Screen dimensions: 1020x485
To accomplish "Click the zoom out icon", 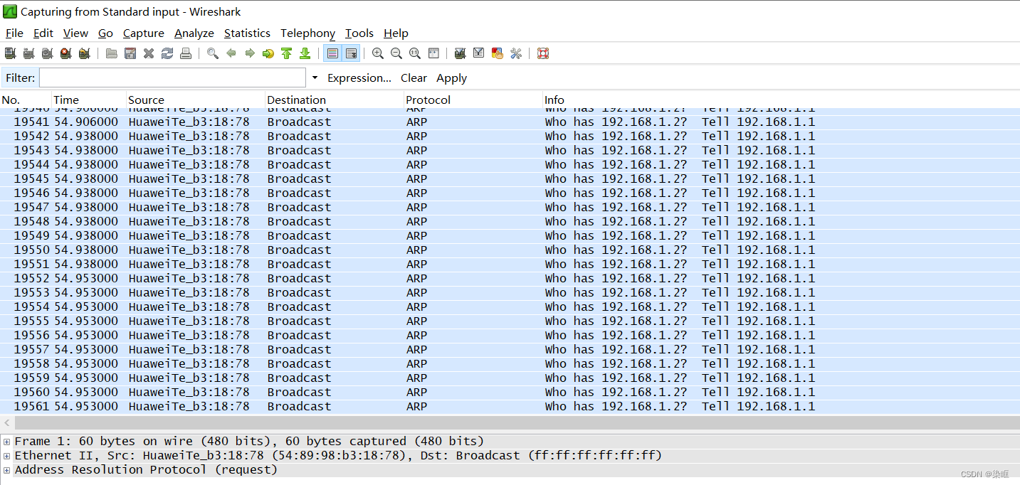I will [396, 53].
